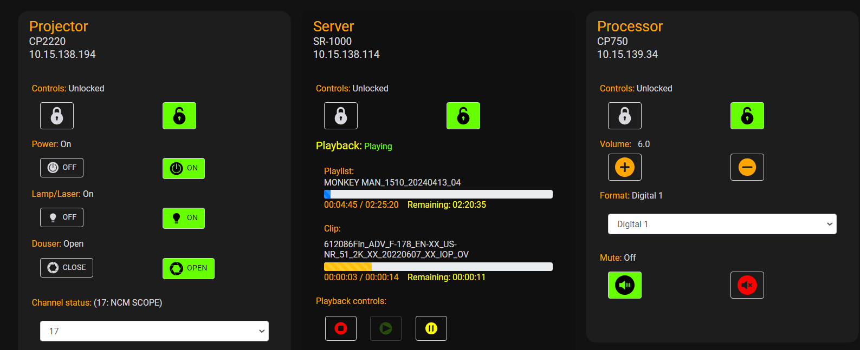860x350 pixels.
Task: Open the Channel status dropdown showing 17
Action: click(x=154, y=331)
